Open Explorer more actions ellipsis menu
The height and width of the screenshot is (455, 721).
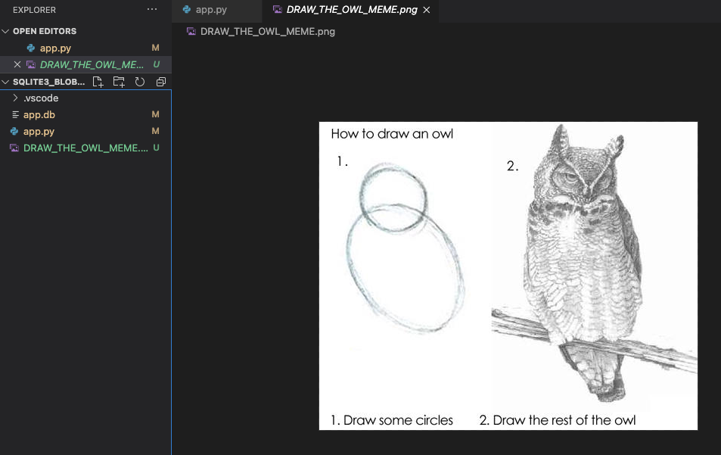pos(152,9)
